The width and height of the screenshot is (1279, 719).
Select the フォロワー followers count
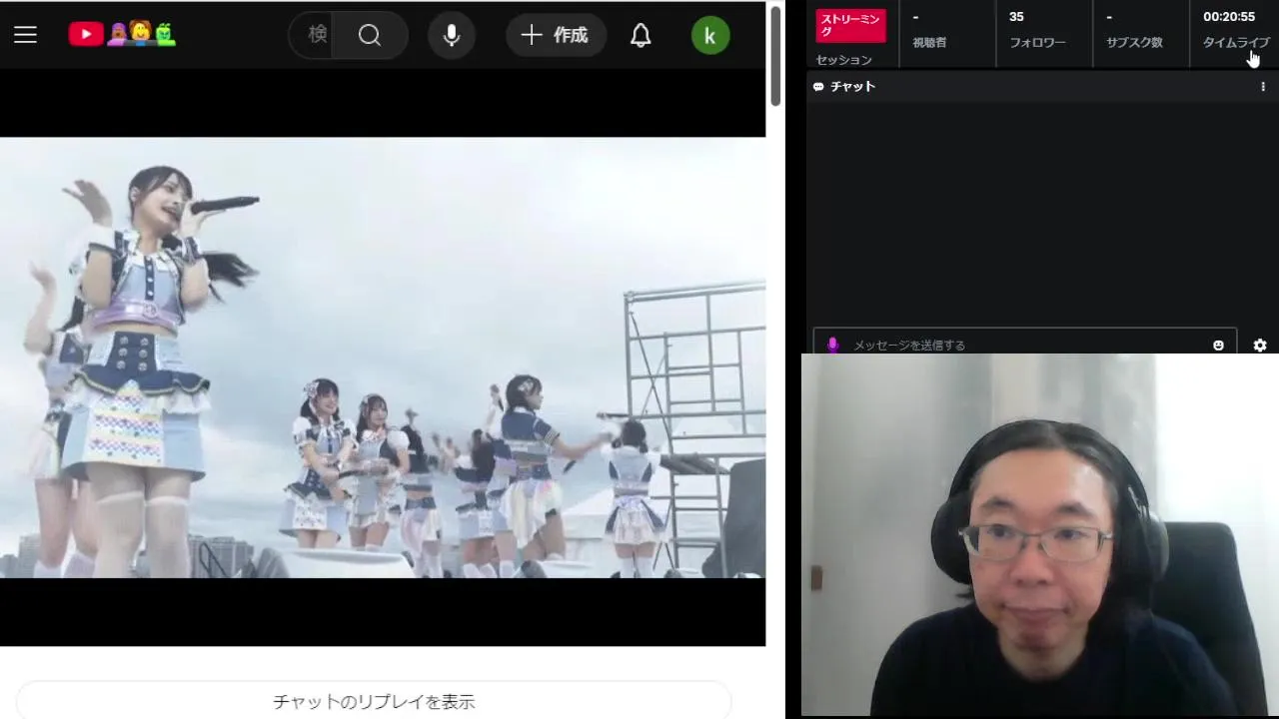(x=1037, y=43)
